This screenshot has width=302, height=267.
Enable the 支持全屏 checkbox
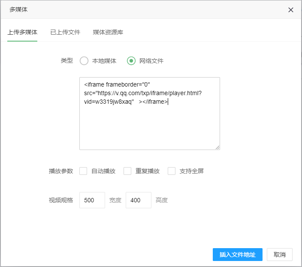click(x=172, y=171)
